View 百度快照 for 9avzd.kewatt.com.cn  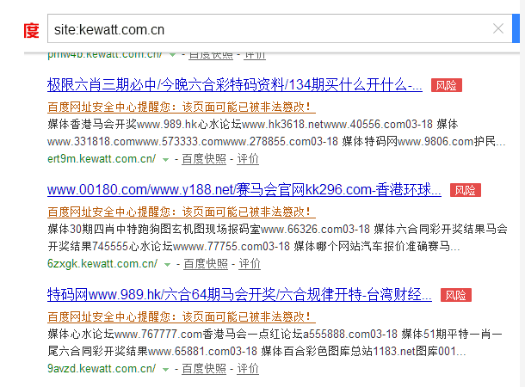click(206, 369)
